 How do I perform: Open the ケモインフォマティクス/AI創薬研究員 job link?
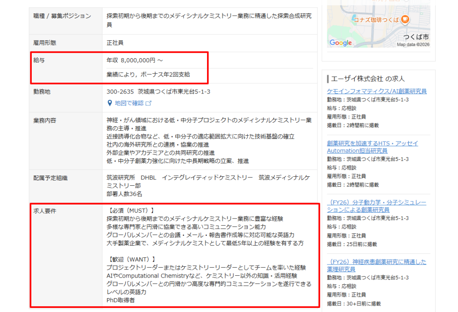[x=377, y=91]
